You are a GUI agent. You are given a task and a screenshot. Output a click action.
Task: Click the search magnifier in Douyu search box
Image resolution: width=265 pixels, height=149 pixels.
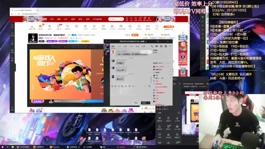pos(121,19)
